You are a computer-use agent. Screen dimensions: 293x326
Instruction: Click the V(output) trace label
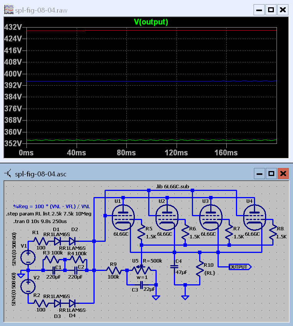point(151,22)
